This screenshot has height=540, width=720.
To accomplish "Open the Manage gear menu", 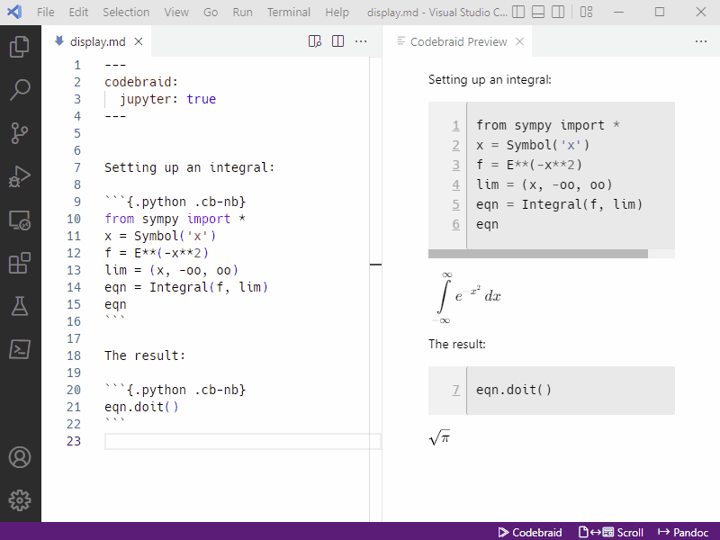I will (19, 500).
